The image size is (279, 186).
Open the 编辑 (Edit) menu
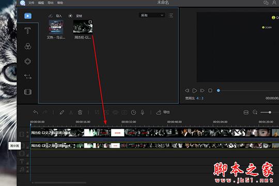41,3
